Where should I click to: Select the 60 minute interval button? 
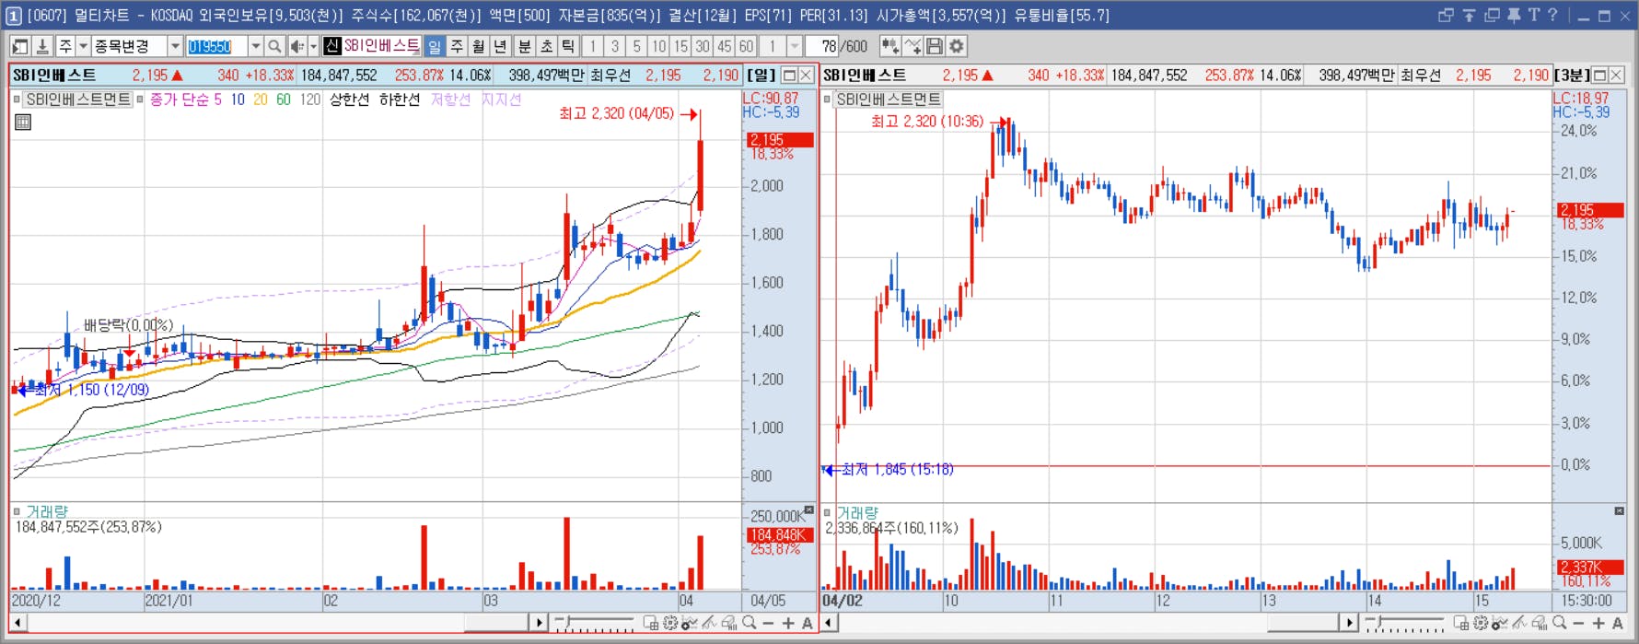[746, 46]
